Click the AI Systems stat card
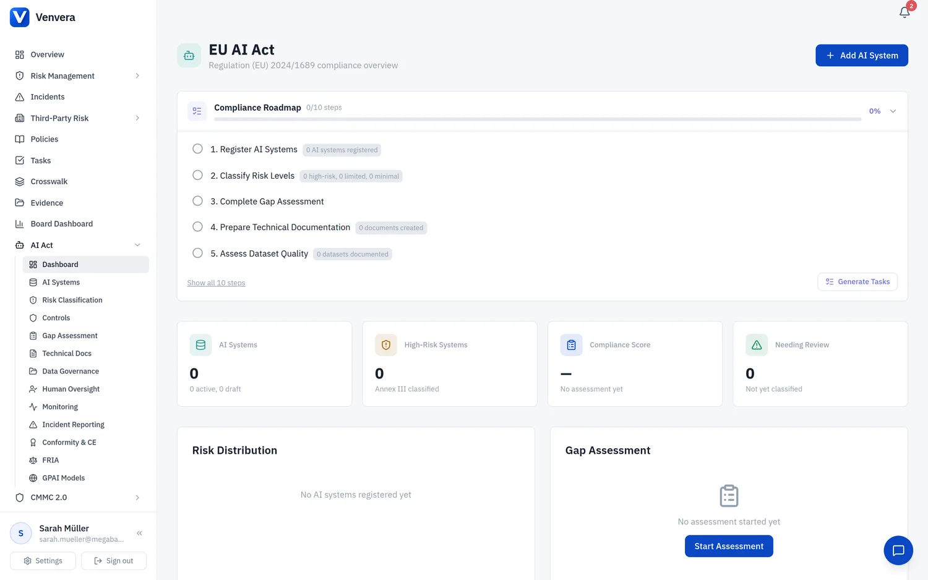 [264, 364]
